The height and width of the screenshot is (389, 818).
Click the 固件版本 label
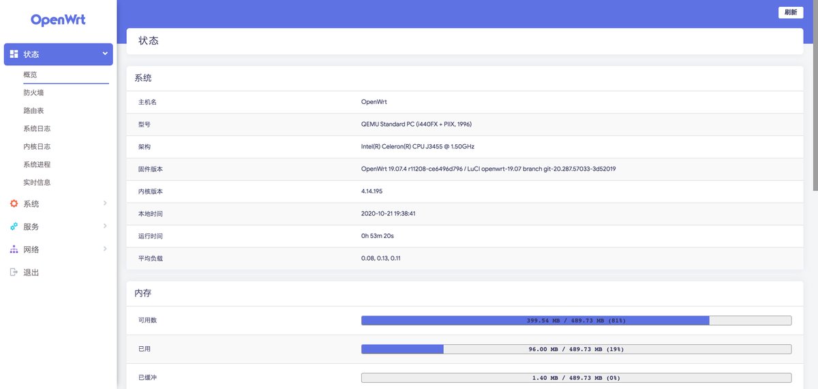(151, 169)
